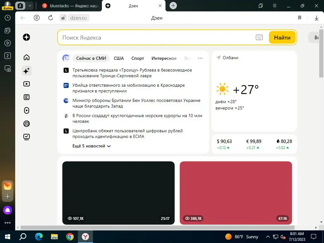The image size is (324, 243).
Task: Play dark video with 107,1K views
Action: coord(118,193)
